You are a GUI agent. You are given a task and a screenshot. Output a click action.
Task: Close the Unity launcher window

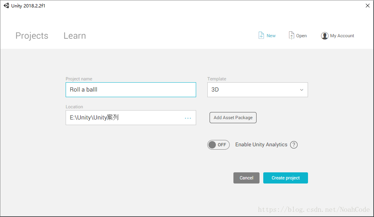point(368,6)
